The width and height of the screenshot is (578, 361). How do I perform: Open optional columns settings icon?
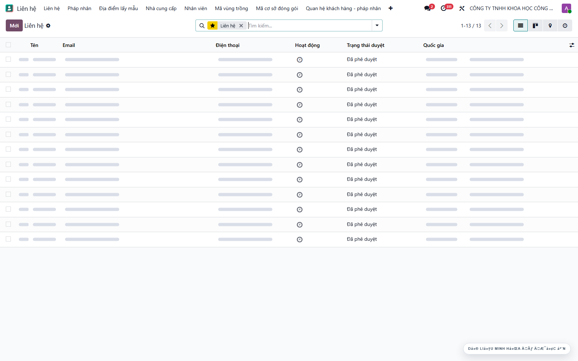coord(571,45)
